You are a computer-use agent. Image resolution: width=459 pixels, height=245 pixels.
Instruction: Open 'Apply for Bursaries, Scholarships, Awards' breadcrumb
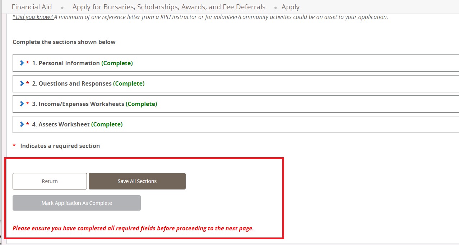click(169, 7)
